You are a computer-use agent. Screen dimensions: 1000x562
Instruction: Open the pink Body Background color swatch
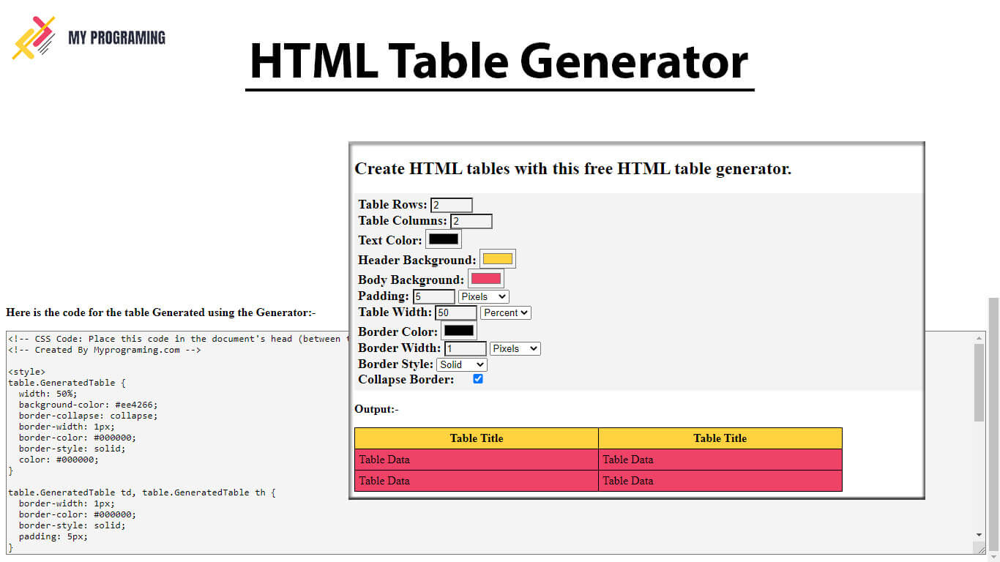pos(485,278)
